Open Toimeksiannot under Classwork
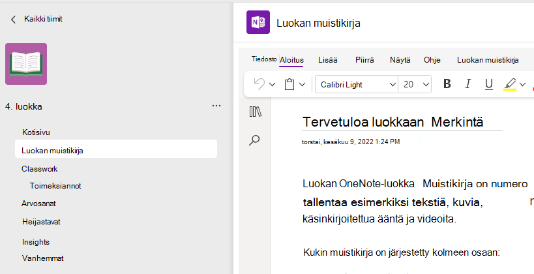This screenshot has height=274, width=534. coord(55,186)
